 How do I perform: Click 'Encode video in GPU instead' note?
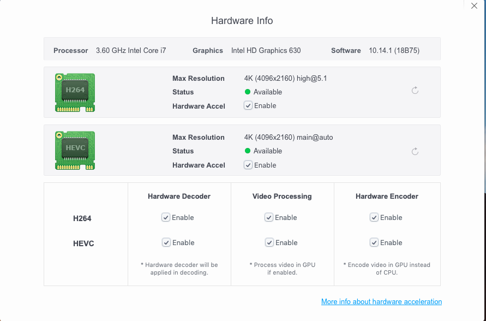pyautogui.click(x=387, y=269)
